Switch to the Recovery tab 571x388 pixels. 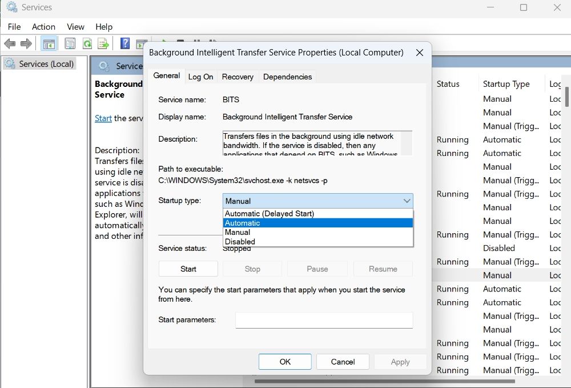(x=238, y=77)
